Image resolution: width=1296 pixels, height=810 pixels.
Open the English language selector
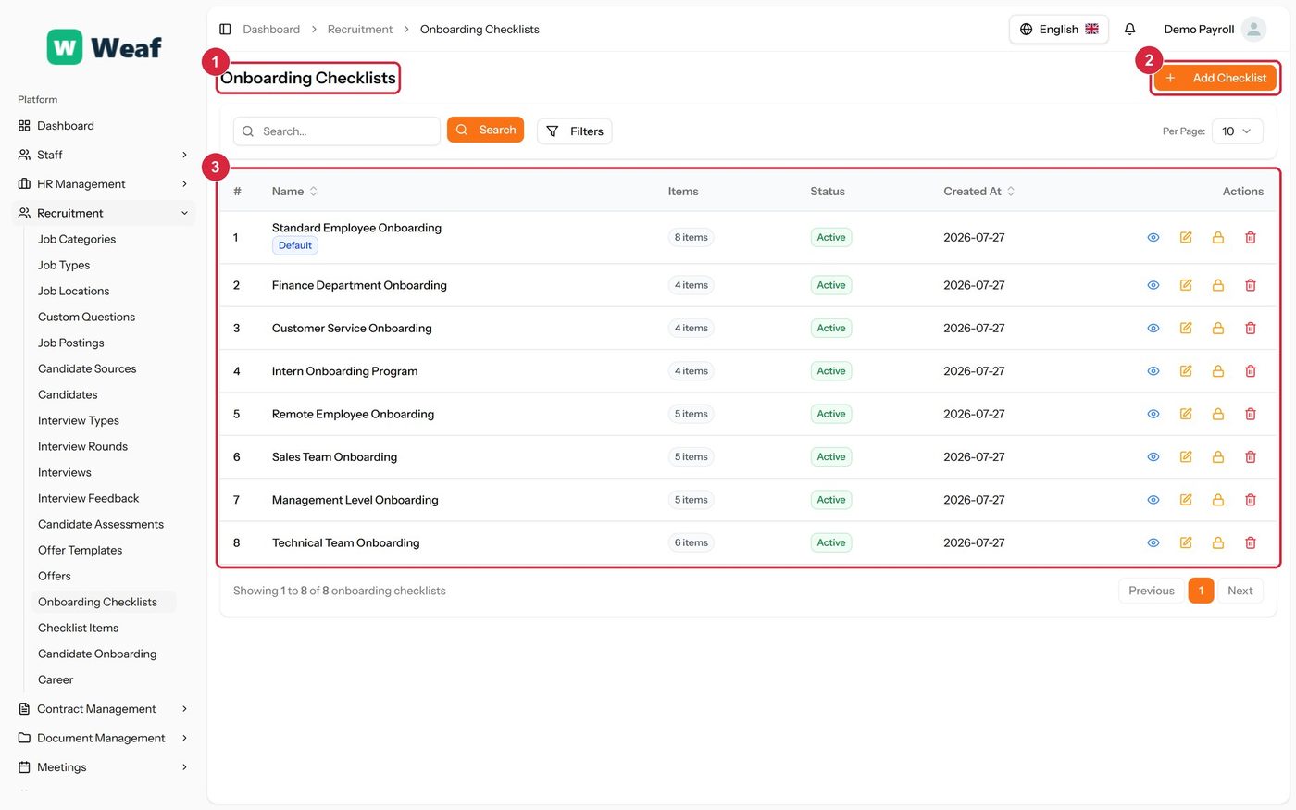click(1059, 30)
